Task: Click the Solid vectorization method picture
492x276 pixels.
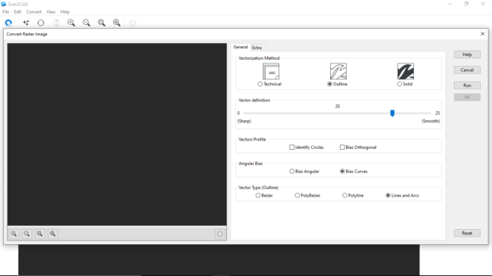Action: tap(406, 71)
